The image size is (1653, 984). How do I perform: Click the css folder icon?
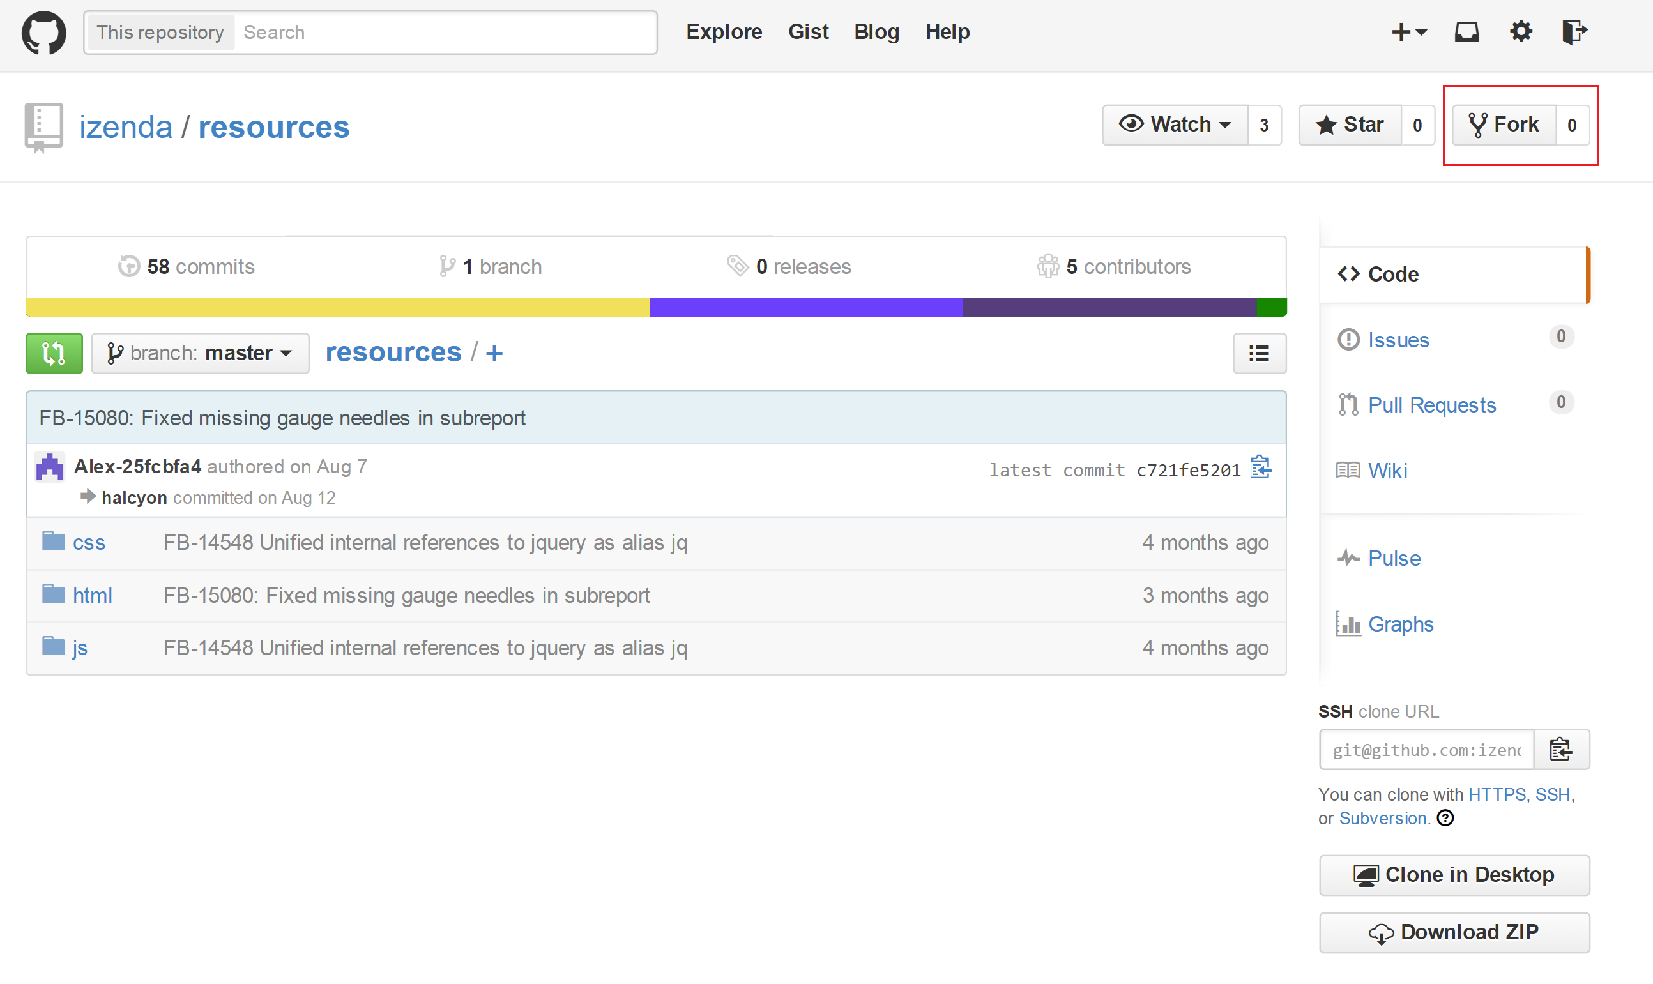click(x=54, y=541)
